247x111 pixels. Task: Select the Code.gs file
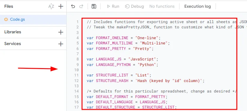point(33,19)
